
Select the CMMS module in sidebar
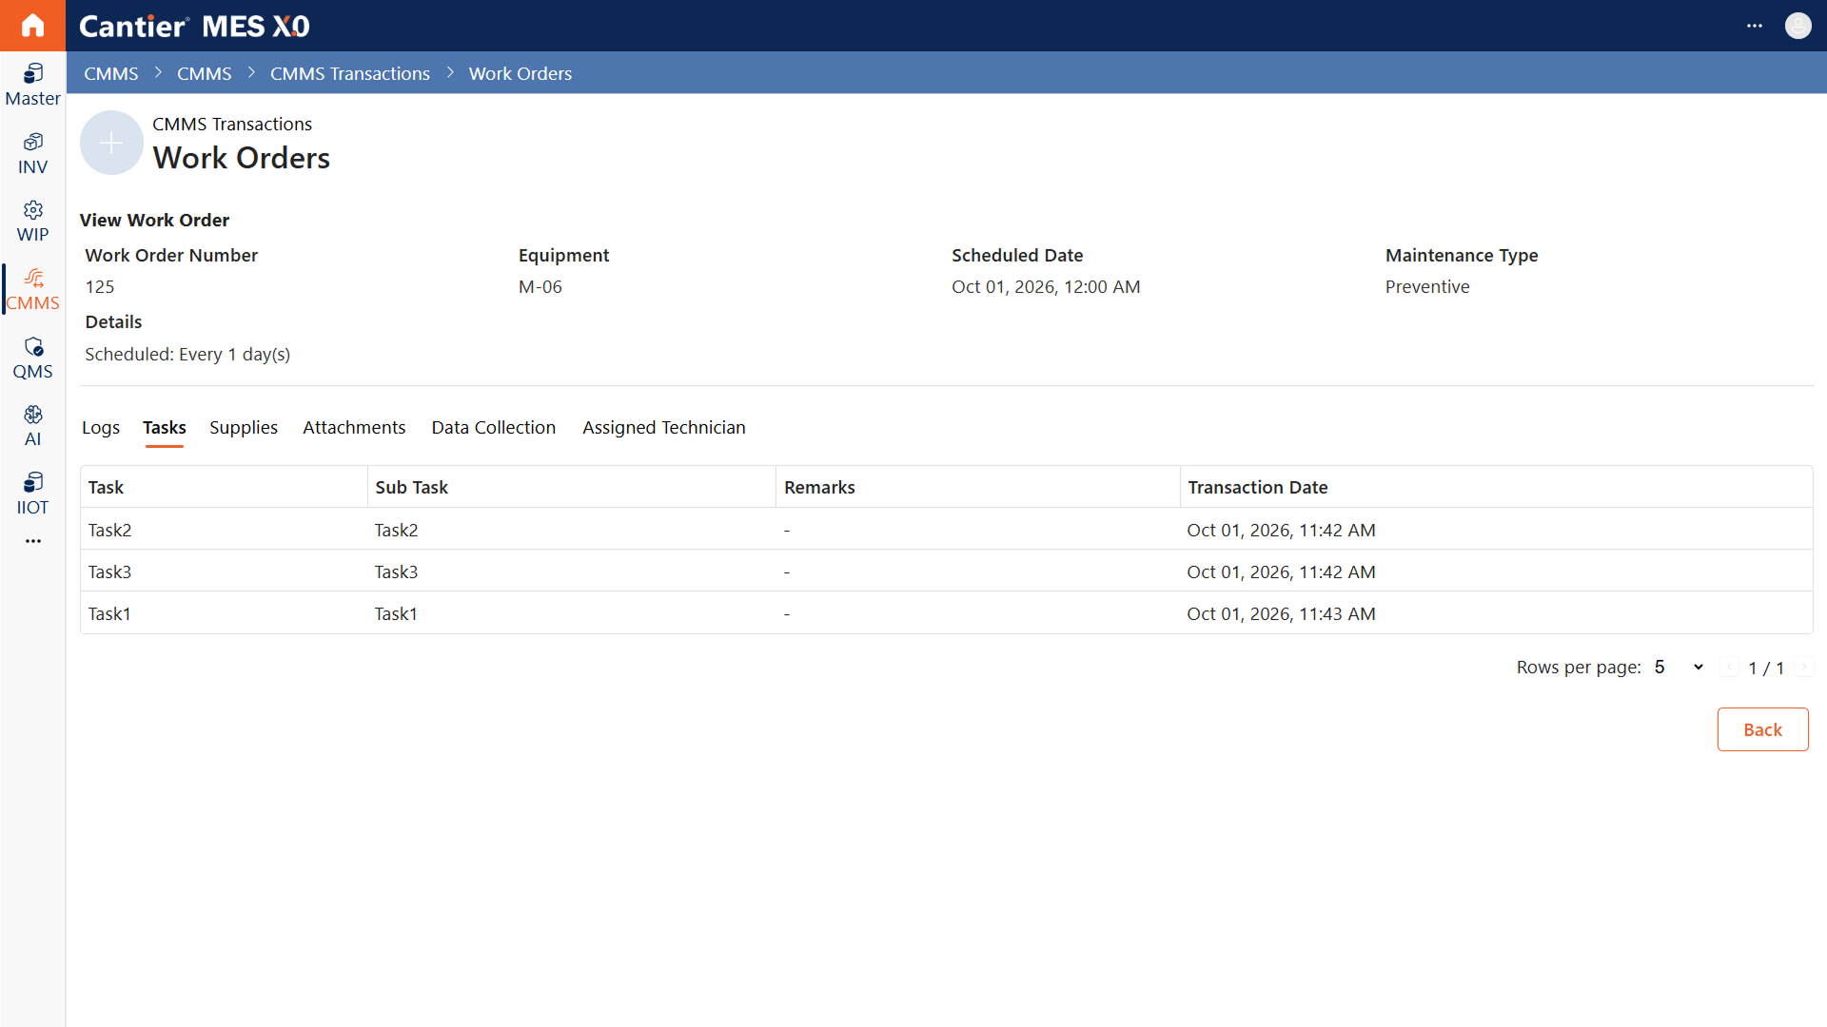32,290
